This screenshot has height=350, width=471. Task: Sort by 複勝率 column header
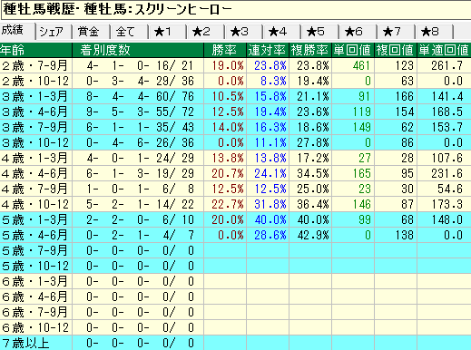coord(310,50)
